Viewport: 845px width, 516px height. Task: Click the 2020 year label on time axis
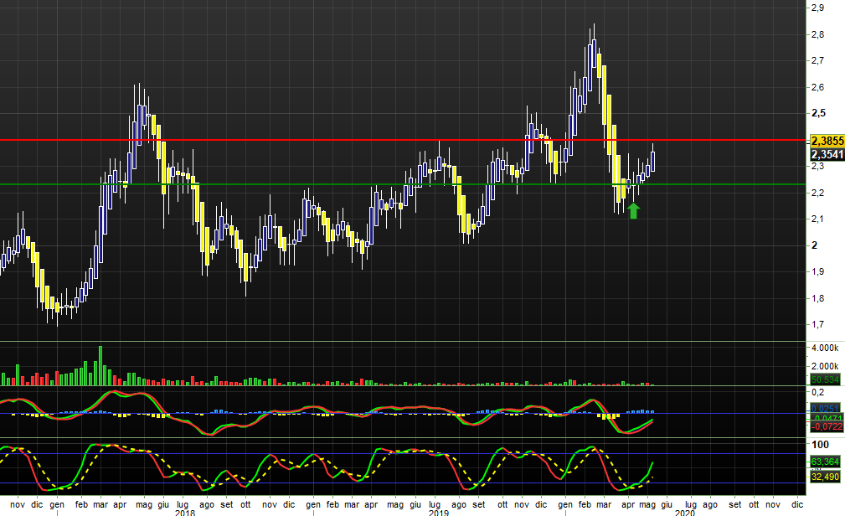coord(684,512)
